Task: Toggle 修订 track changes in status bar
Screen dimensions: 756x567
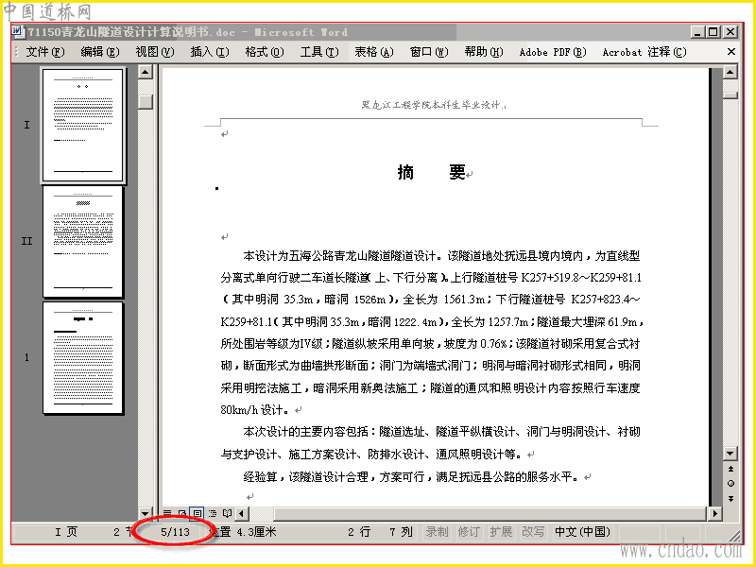Action: [469, 531]
